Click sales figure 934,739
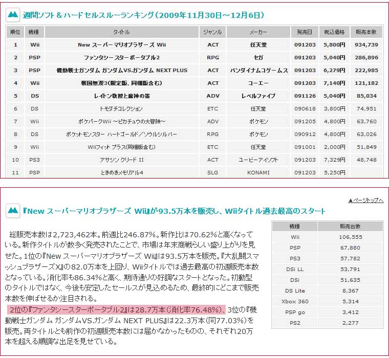389x358 pixels. (366, 45)
